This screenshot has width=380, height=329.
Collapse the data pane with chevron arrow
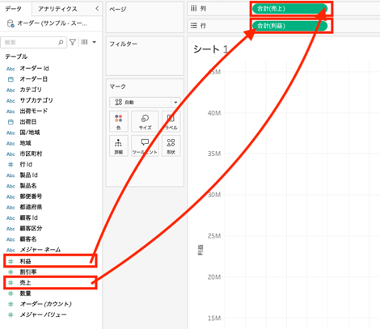(x=97, y=9)
